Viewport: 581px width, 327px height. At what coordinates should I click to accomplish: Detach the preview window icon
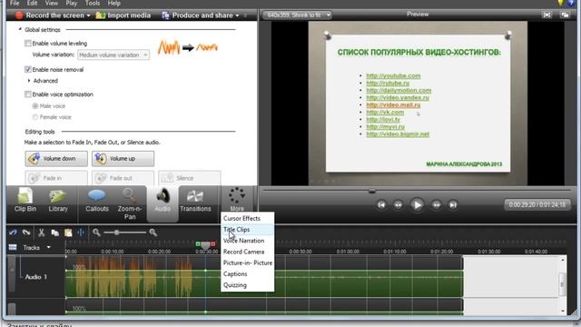coord(565,15)
